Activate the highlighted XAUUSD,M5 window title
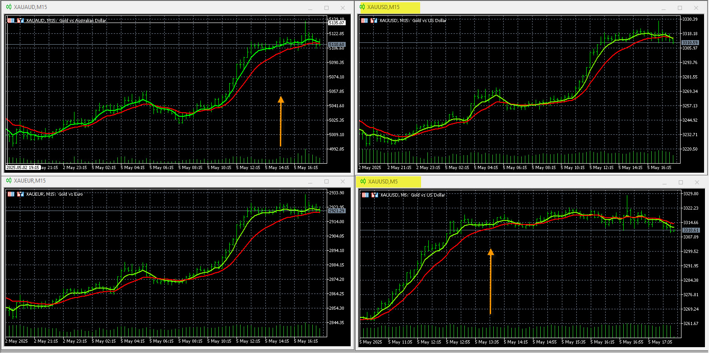This screenshot has width=709, height=353. (x=383, y=182)
